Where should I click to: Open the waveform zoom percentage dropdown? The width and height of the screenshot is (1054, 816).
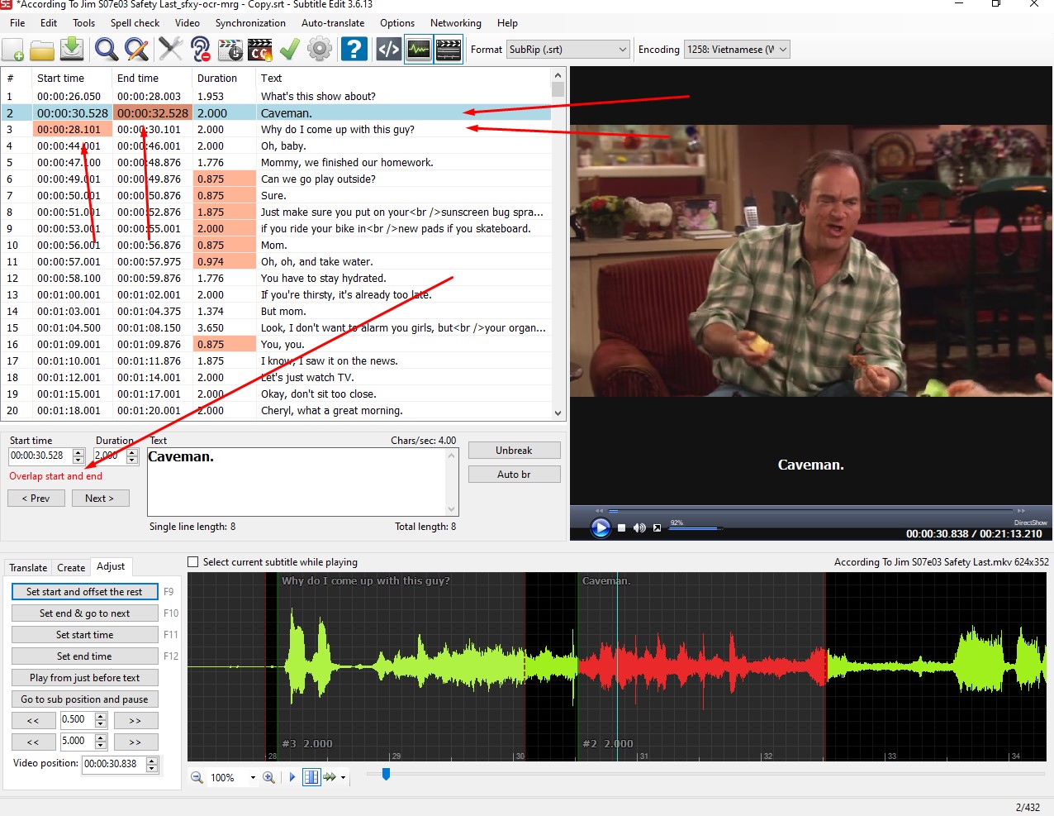coord(234,777)
